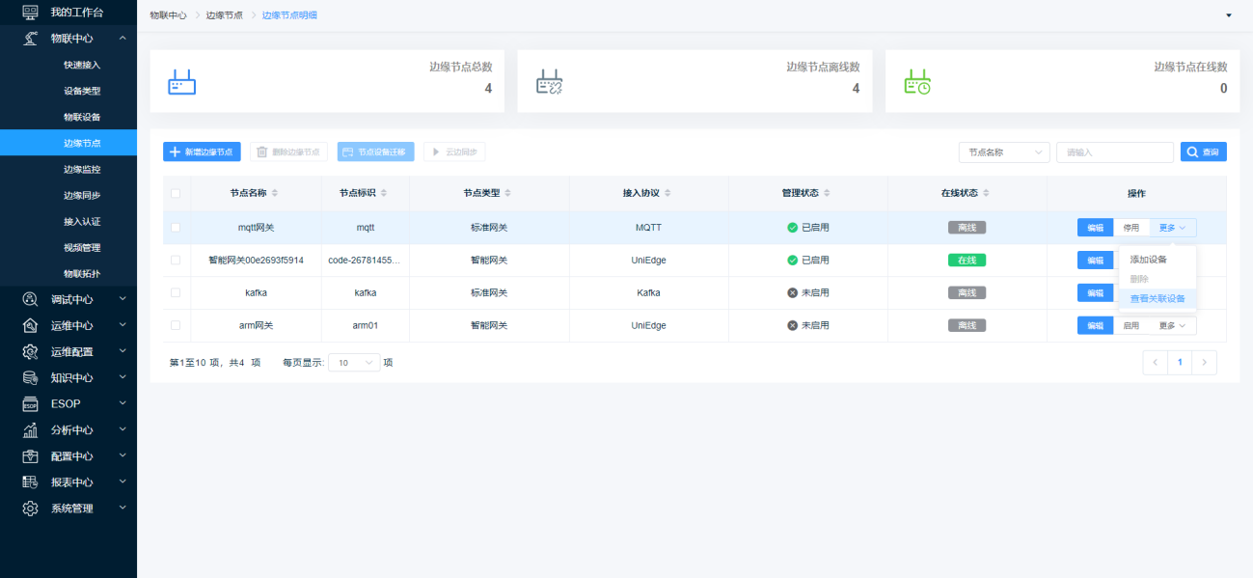The width and height of the screenshot is (1253, 578).
Task: Open the 节点名称 search field dropdown
Action: (x=1004, y=152)
